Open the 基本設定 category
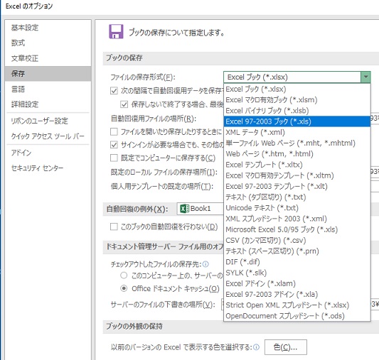The image size is (379, 360). [x=48, y=28]
